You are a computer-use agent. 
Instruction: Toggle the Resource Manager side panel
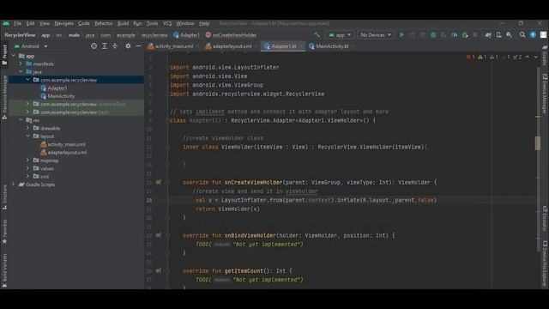point(4,97)
